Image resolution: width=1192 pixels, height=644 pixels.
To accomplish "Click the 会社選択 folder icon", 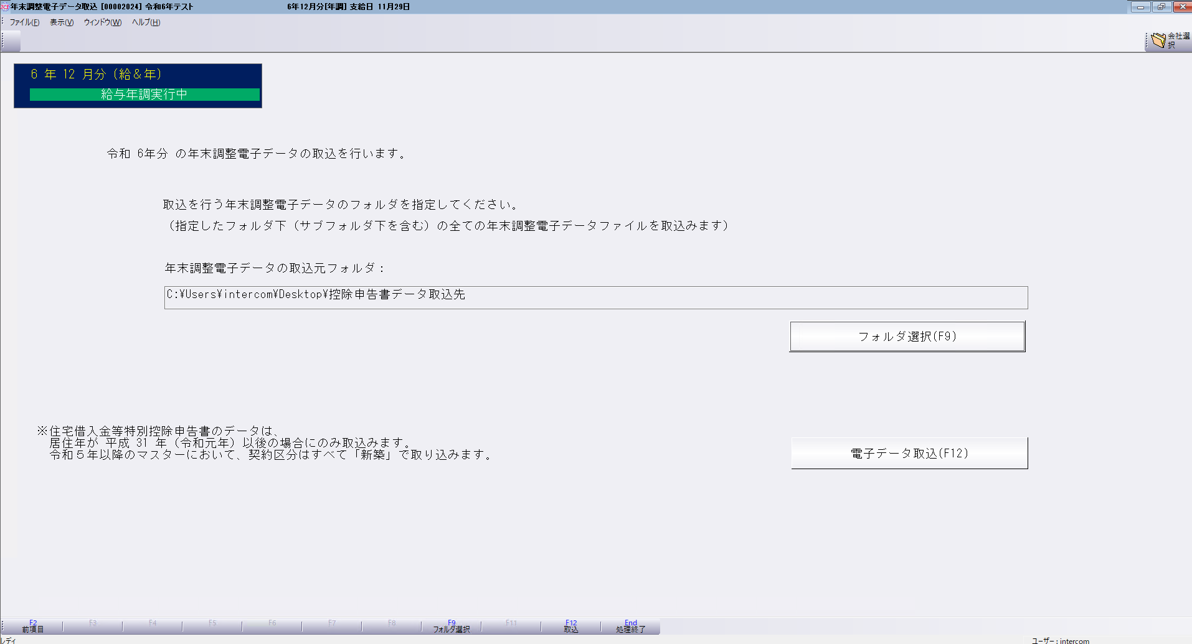I will point(1158,40).
